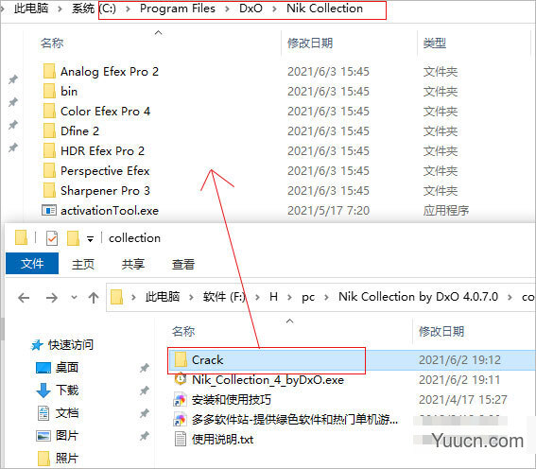Switch to the 共享 ribbon tab
The image size is (536, 469).
(x=133, y=264)
